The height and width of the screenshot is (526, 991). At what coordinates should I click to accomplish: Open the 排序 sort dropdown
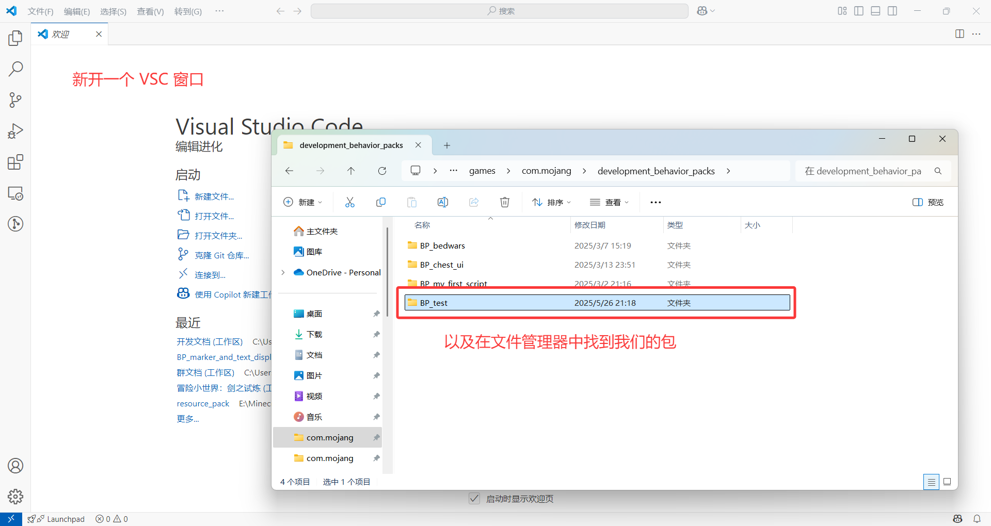[552, 202]
